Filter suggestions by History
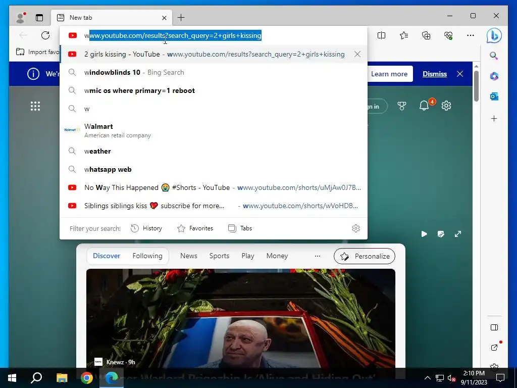This screenshot has width=517, height=388. tap(146, 228)
